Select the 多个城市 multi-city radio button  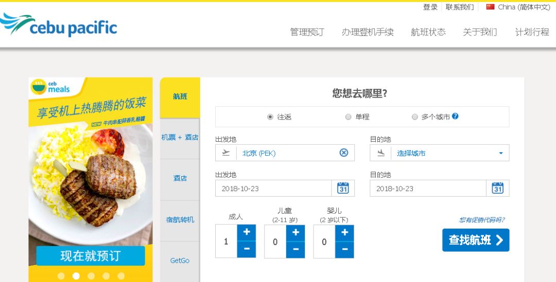(x=414, y=117)
